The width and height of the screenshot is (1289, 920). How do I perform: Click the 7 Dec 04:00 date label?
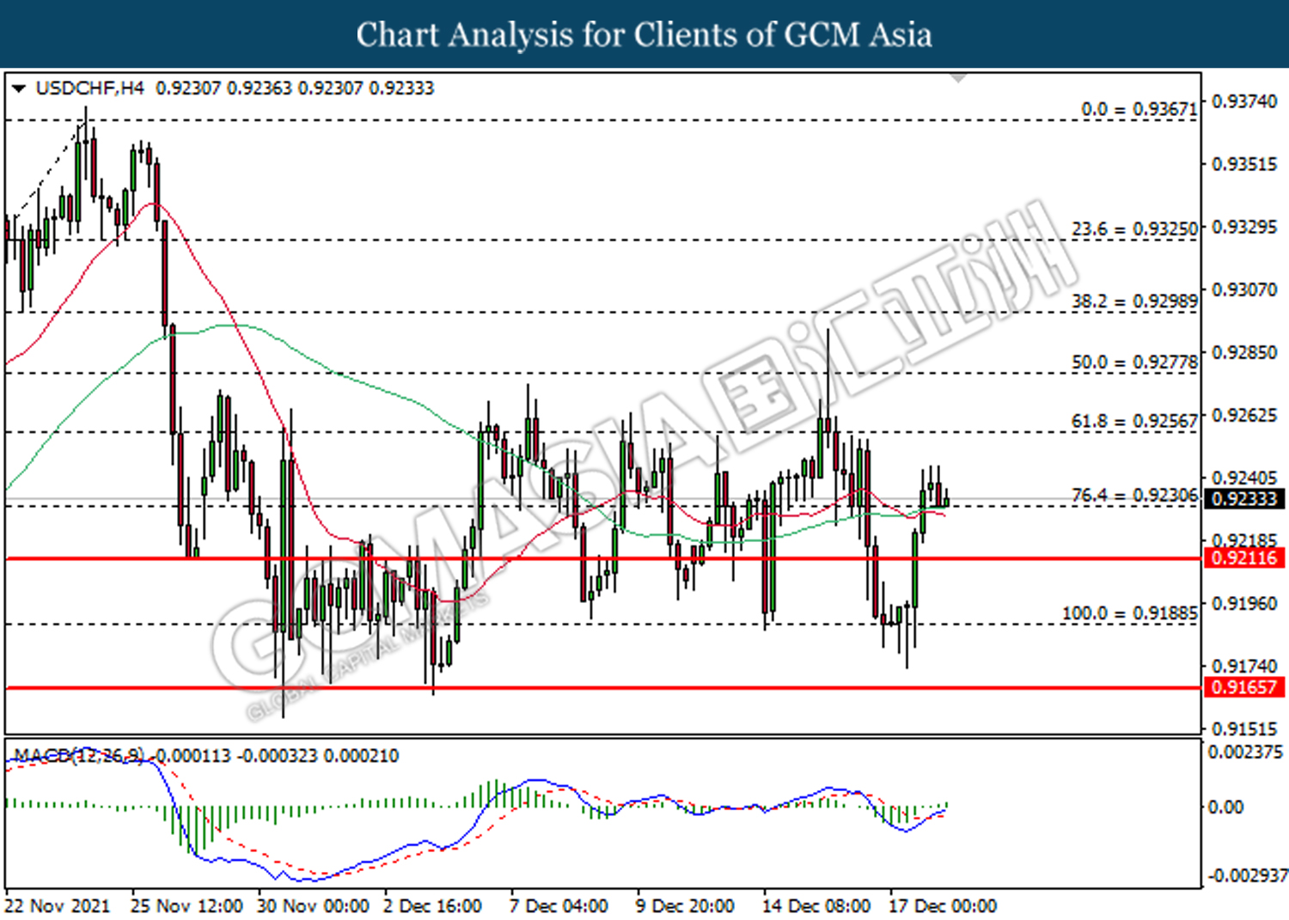tap(559, 905)
